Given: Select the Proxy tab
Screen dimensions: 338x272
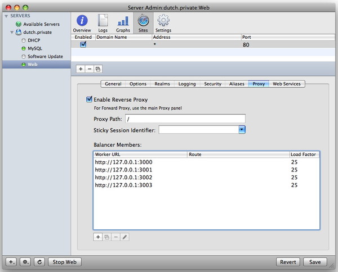Looking at the screenshot, I should pyautogui.click(x=259, y=84).
